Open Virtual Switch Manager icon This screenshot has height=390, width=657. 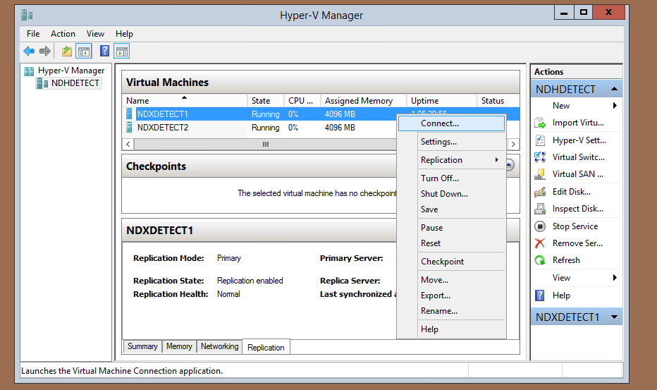point(540,157)
